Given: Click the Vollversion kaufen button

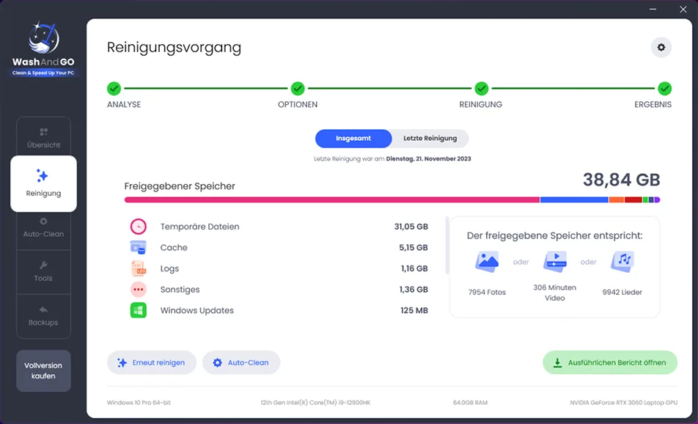Looking at the screenshot, I should pos(44,370).
